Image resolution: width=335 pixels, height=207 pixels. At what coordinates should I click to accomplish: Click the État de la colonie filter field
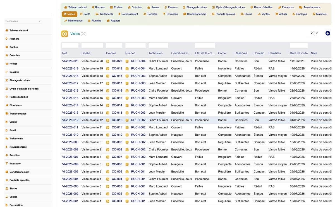point(205,45)
